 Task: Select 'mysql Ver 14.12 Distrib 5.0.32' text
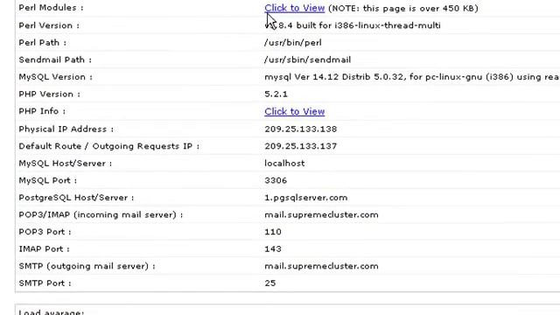[x=334, y=77]
